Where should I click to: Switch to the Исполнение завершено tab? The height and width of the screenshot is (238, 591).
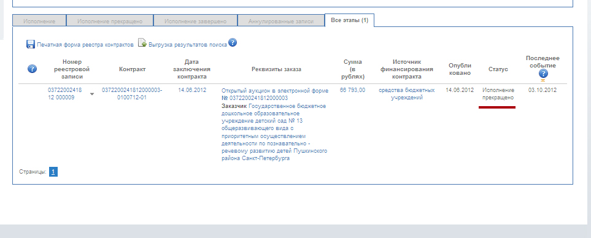pyautogui.click(x=196, y=21)
